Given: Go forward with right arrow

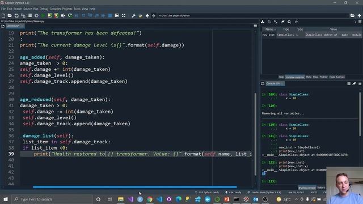Looking at the screenshot, I should (x=154, y=15).
